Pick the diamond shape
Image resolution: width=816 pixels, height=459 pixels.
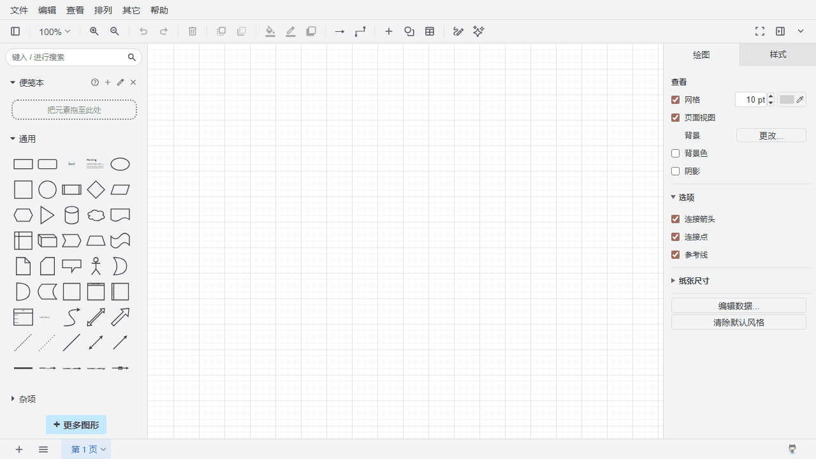tap(96, 190)
